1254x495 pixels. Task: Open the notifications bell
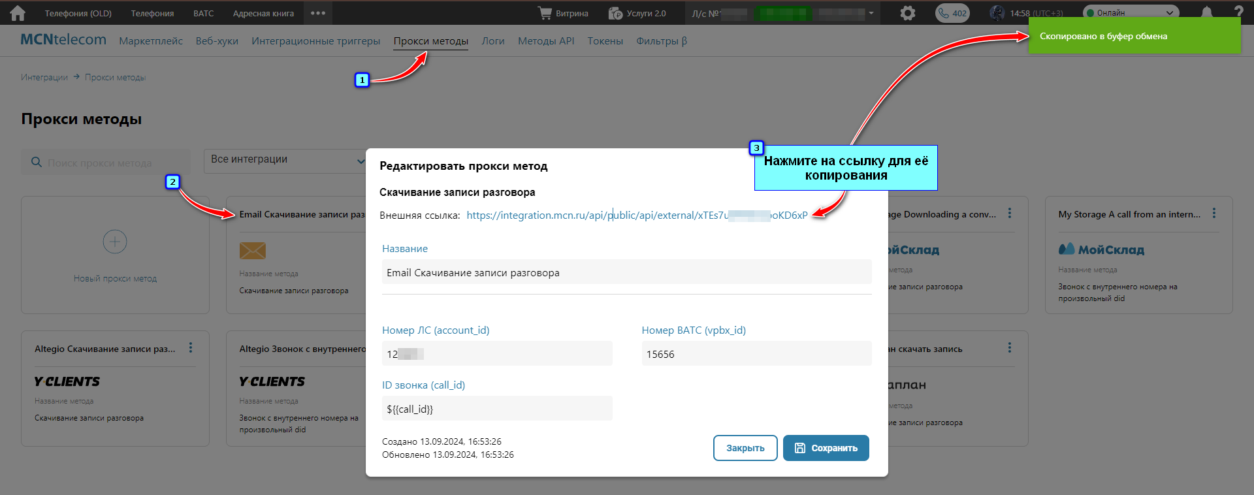1207,12
